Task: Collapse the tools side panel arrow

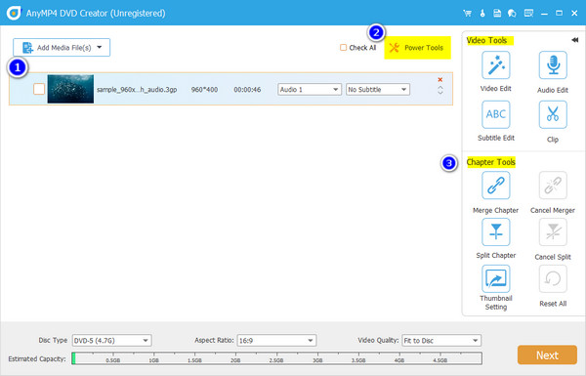Action: click(x=575, y=40)
